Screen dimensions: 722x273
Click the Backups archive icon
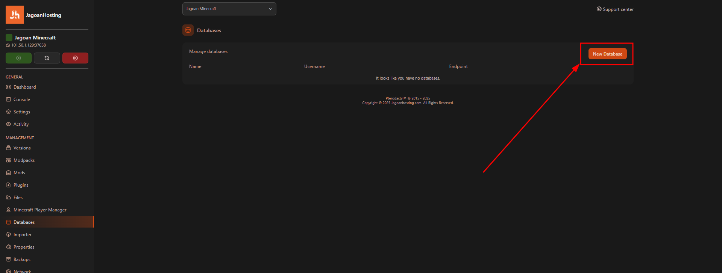[8, 259]
